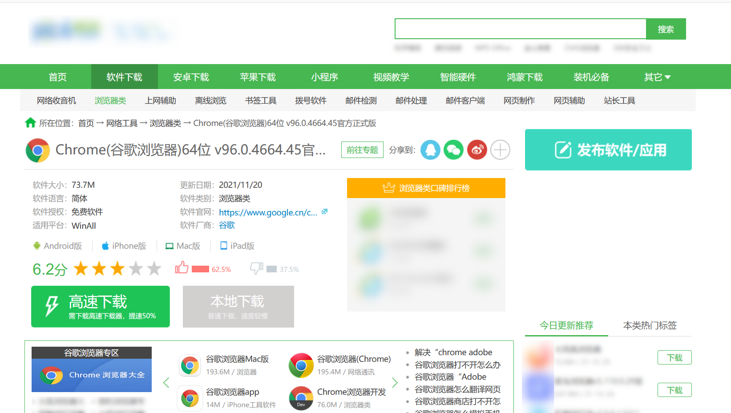Screen dimensions: 731x413
Task: Click the right carousel arrow
Action: [395, 382]
